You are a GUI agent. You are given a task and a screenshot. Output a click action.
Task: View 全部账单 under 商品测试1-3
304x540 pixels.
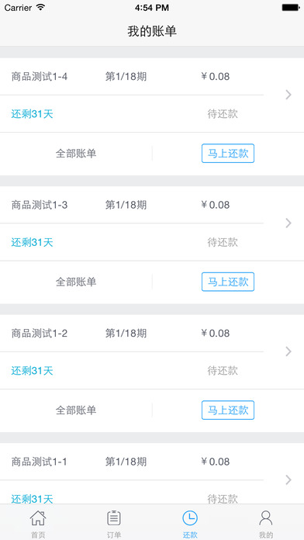tap(76, 282)
